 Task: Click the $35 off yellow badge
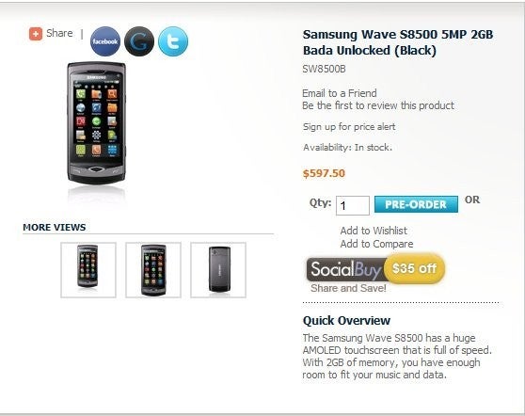(414, 268)
